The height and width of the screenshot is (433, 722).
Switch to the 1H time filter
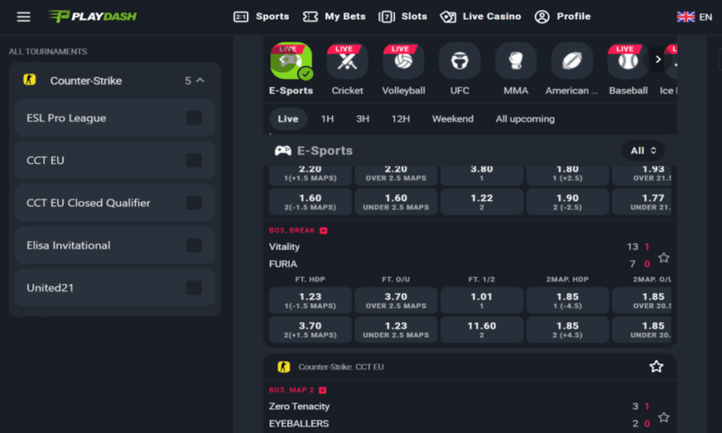pos(327,119)
